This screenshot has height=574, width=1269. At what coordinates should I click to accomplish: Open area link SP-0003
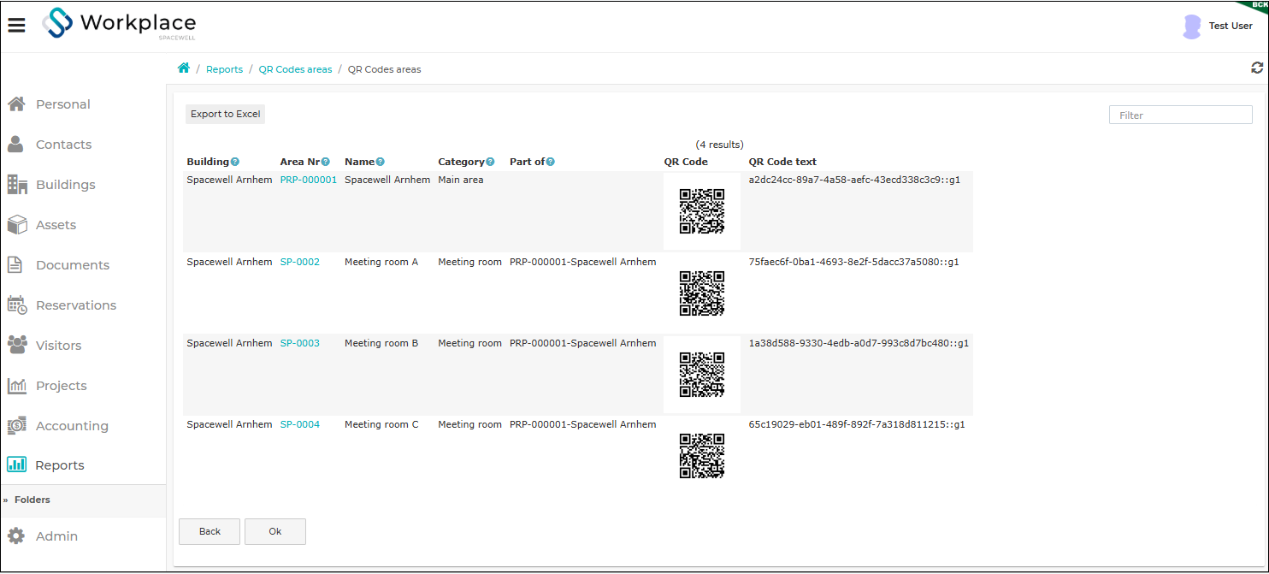[x=300, y=344]
